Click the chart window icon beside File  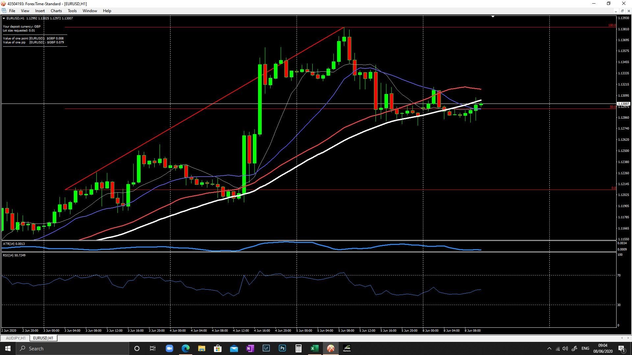[x=4, y=11]
